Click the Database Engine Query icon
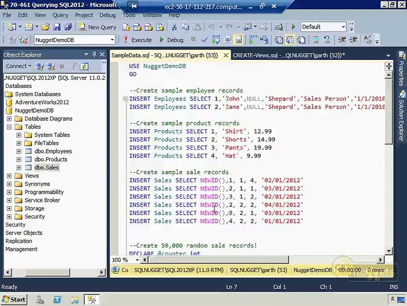This screenshot has width=407, height=306. (x=126, y=27)
